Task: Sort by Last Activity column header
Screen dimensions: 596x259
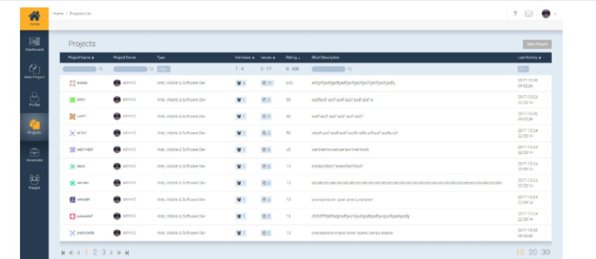Action: tap(529, 58)
